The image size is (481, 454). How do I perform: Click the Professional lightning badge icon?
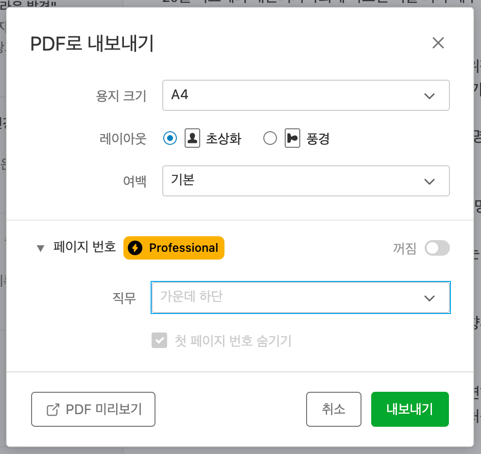pyautogui.click(x=136, y=248)
